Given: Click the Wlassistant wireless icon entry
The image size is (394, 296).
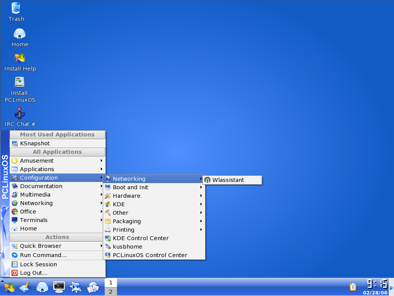Looking at the screenshot, I should (232, 180).
